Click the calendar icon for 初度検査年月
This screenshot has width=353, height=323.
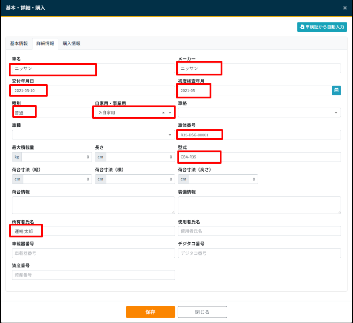point(336,90)
